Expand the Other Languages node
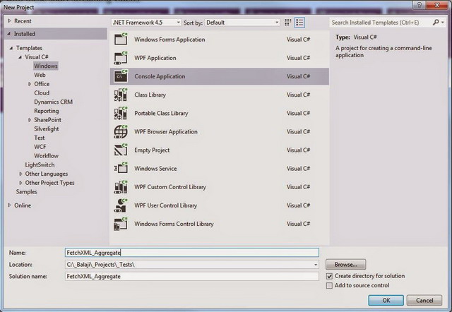The width and height of the screenshot is (452, 312). click(x=20, y=174)
